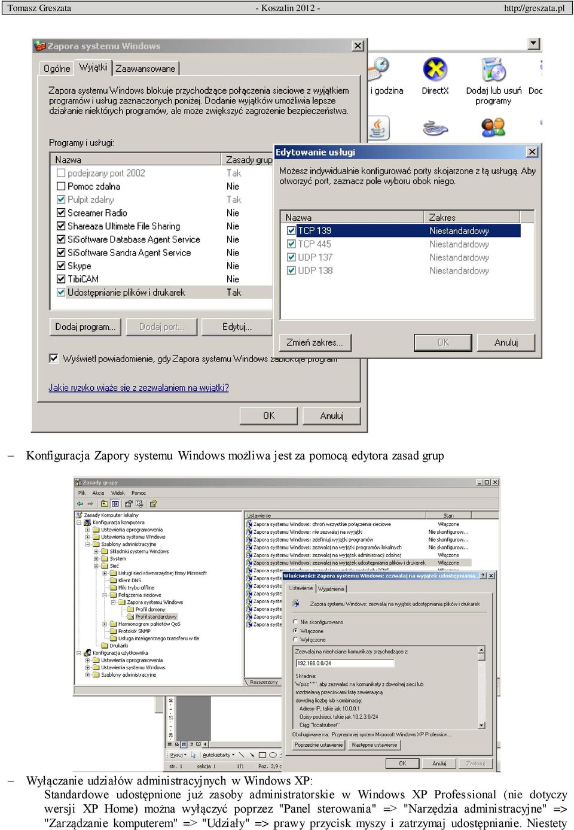Image resolution: width=574 pixels, height=830 pixels.
Task: Toggle the Pomoc zdalna exception checkbox
Action: (x=61, y=186)
